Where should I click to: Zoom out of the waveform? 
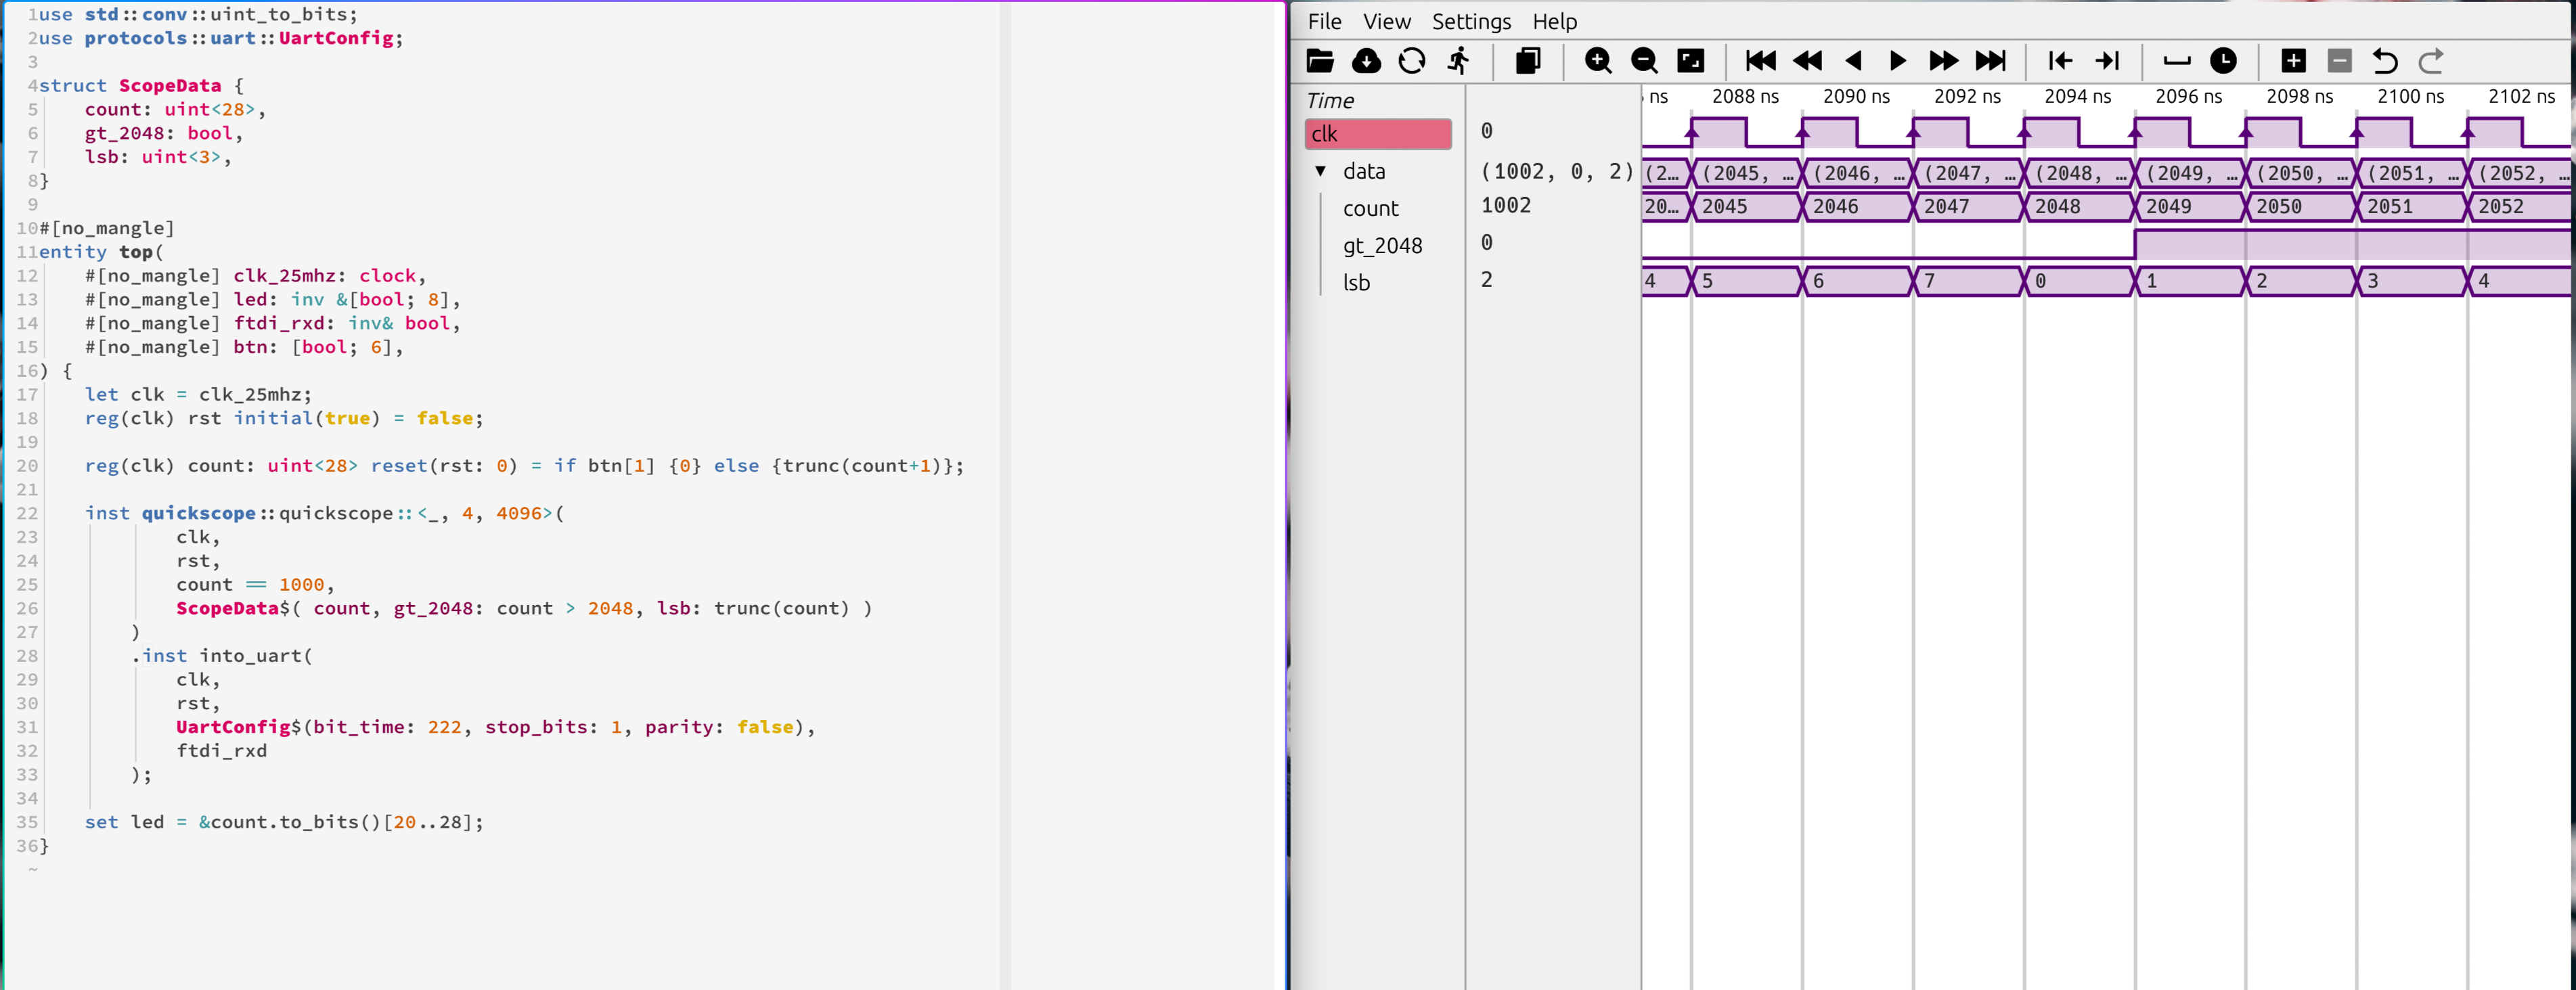point(1644,61)
